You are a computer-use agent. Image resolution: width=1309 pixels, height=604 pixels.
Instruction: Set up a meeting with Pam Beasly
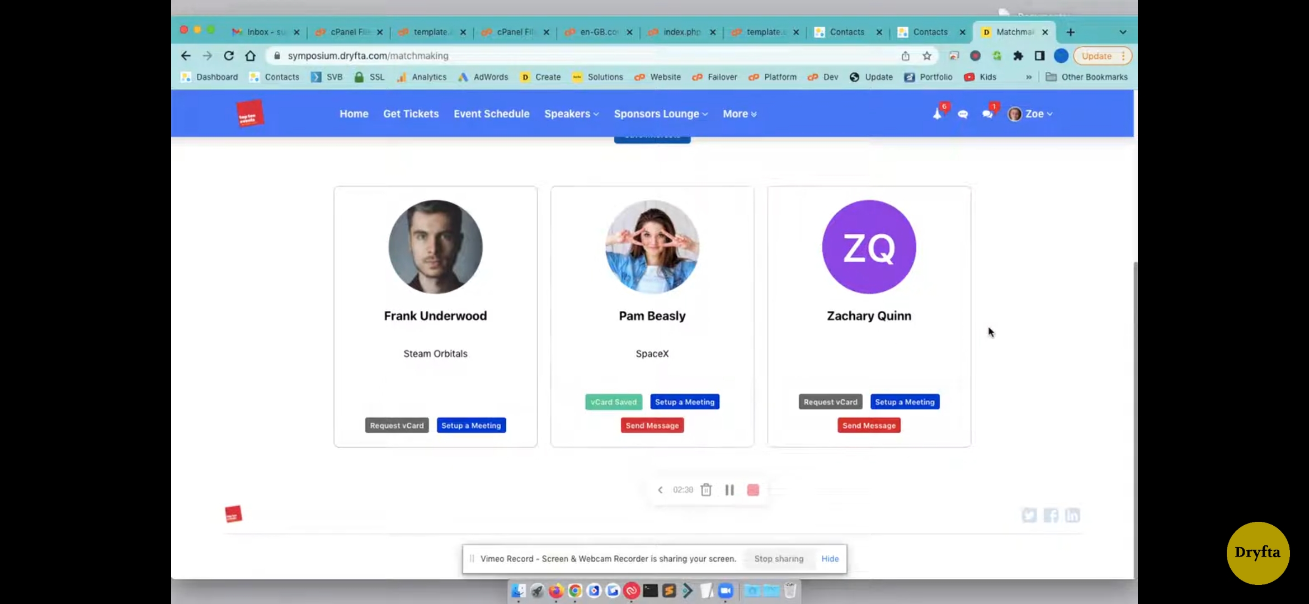pos(685,402)
